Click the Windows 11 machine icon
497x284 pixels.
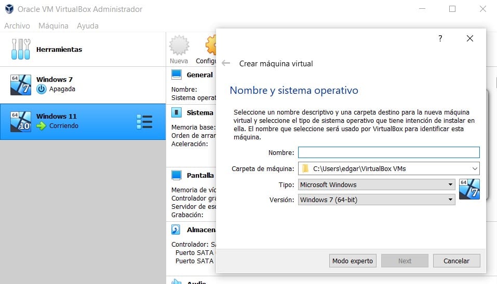tap(21, 121)
